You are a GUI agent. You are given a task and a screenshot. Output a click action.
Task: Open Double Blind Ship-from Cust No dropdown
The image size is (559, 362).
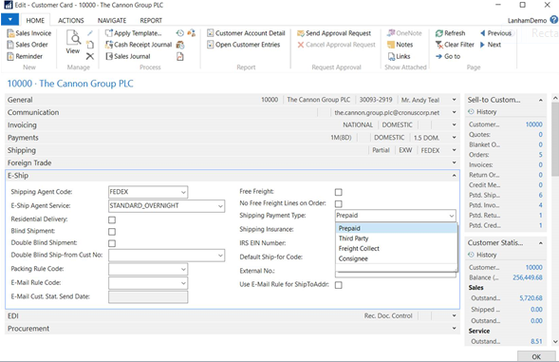pyautogui.click(x=220, y=256)
